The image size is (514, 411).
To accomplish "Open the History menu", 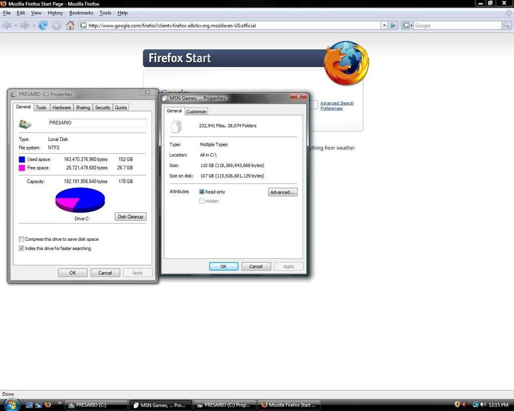I will point(55,13).
